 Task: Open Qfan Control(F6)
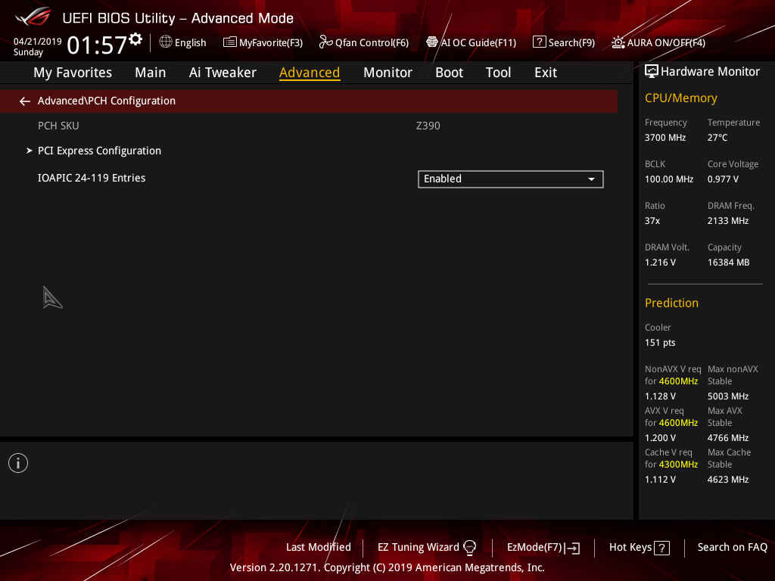click(x=364, y=42)
